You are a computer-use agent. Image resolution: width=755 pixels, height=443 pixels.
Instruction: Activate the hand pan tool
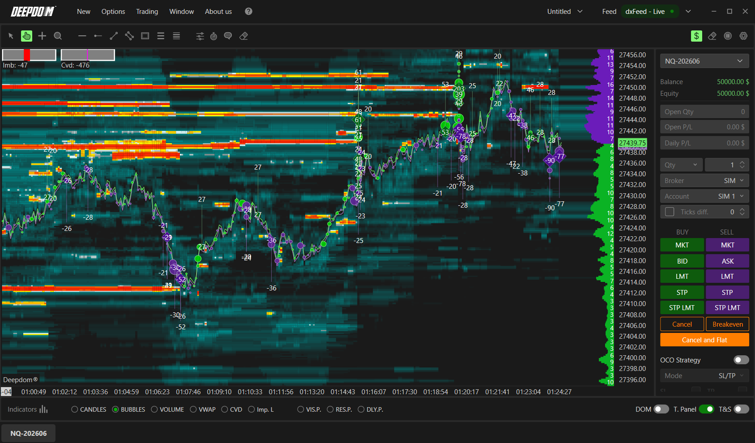click(26, 36)
